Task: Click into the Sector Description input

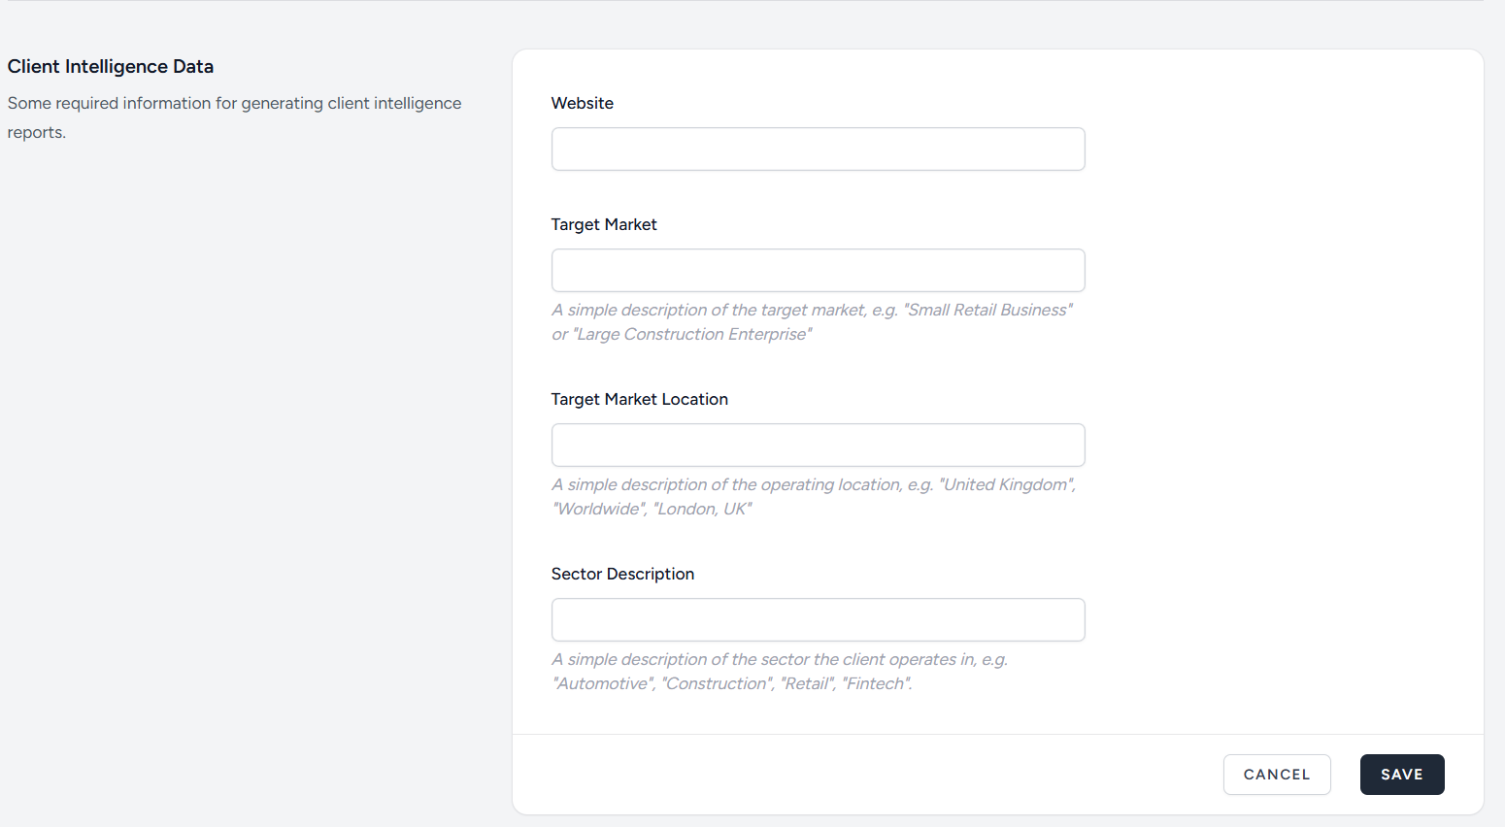Action: [818, 620]
